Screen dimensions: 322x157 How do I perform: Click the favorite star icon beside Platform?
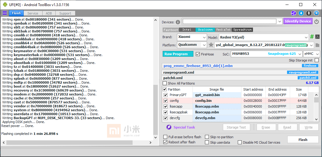(x=211, y=45)
